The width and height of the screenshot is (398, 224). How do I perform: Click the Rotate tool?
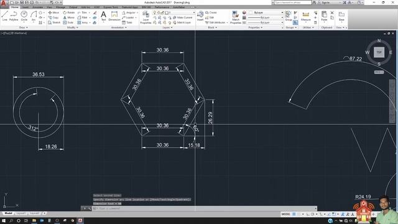point(69,12)
